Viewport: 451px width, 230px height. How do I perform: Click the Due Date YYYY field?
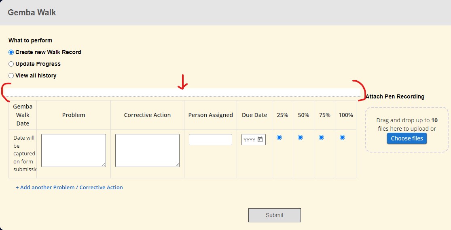[x=249, y=140]
